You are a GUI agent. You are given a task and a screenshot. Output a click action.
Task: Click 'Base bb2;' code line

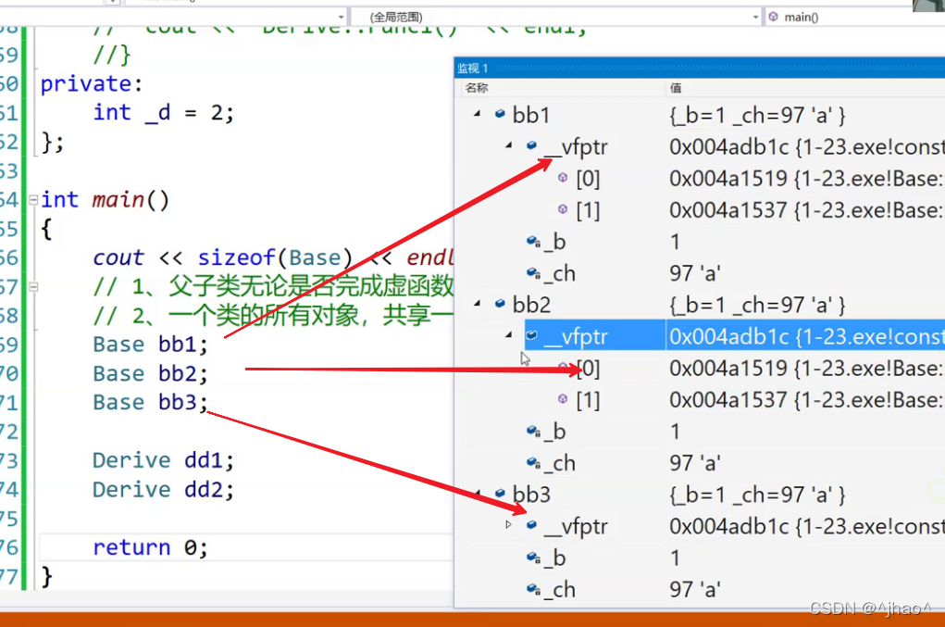[150, 373]
